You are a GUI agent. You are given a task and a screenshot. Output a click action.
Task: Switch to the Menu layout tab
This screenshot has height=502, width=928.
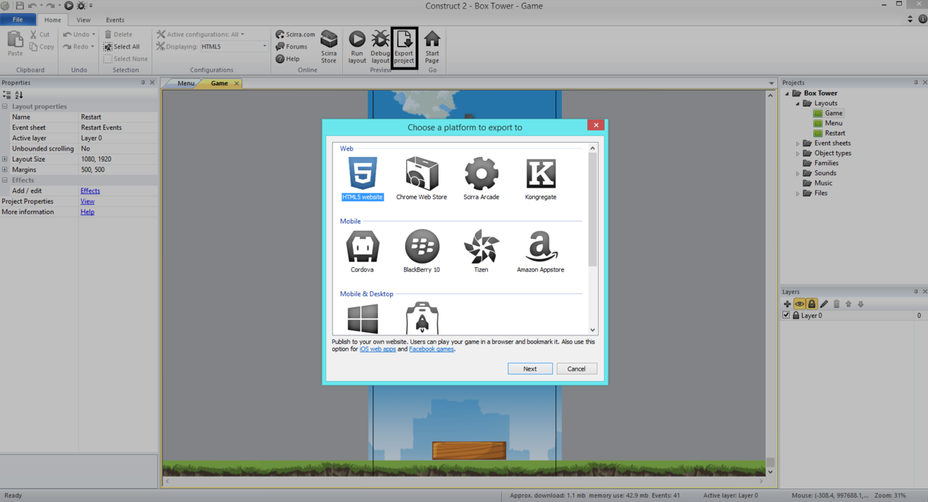[186, 83]
